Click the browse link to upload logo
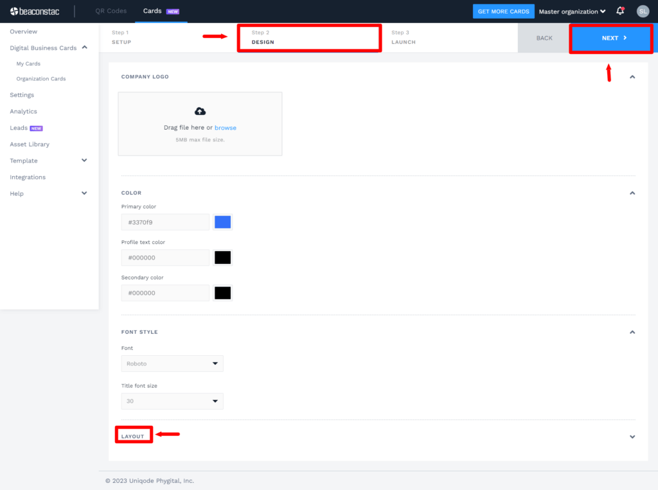This screenshot has height=490, width=658. [226, 128]
